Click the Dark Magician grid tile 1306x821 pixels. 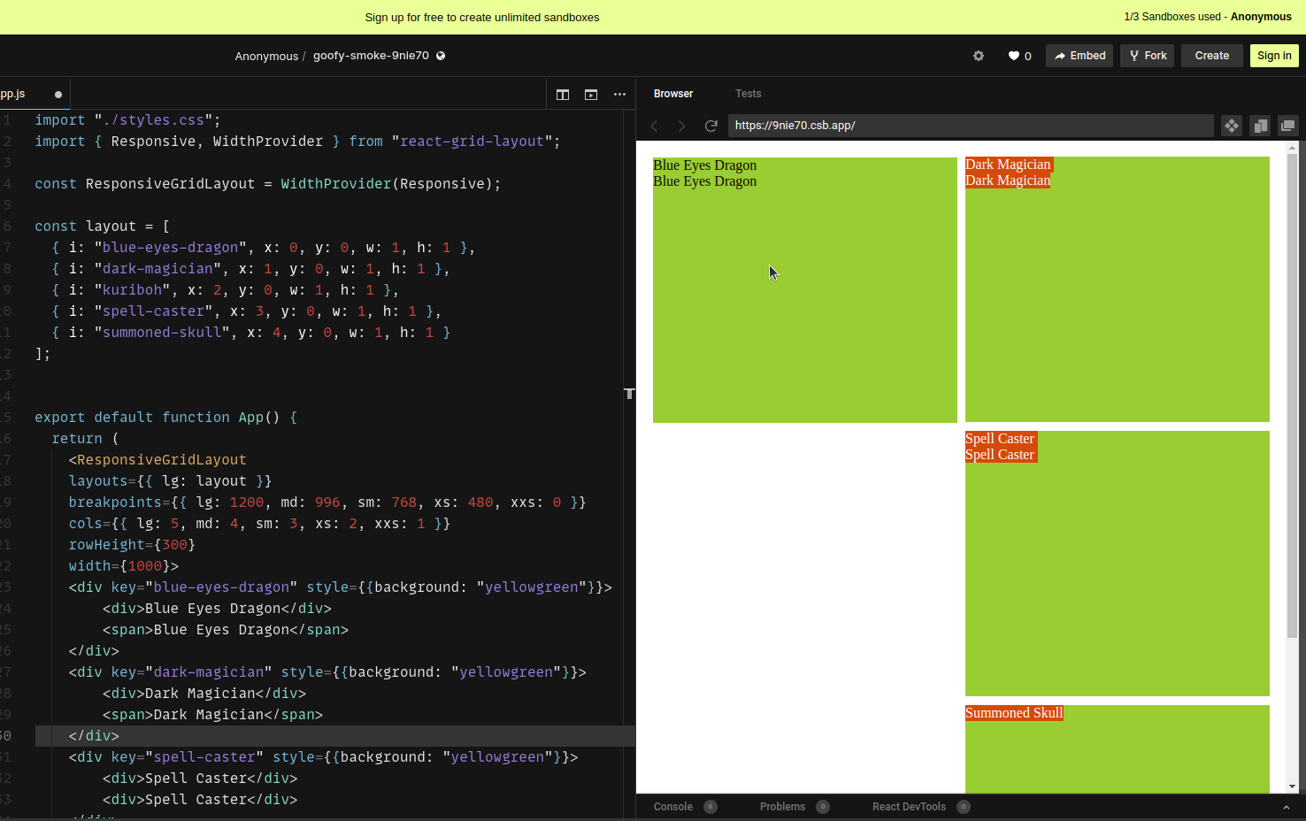click(1118, 289)
